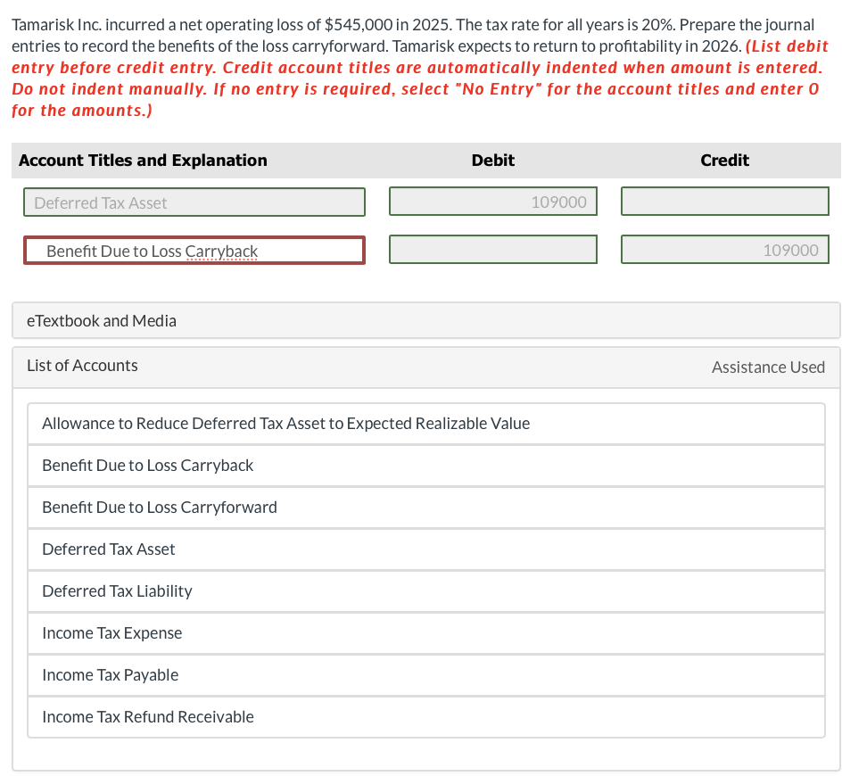
Task: Click the empty credit field in first row
Action: [x=724, y=201]
